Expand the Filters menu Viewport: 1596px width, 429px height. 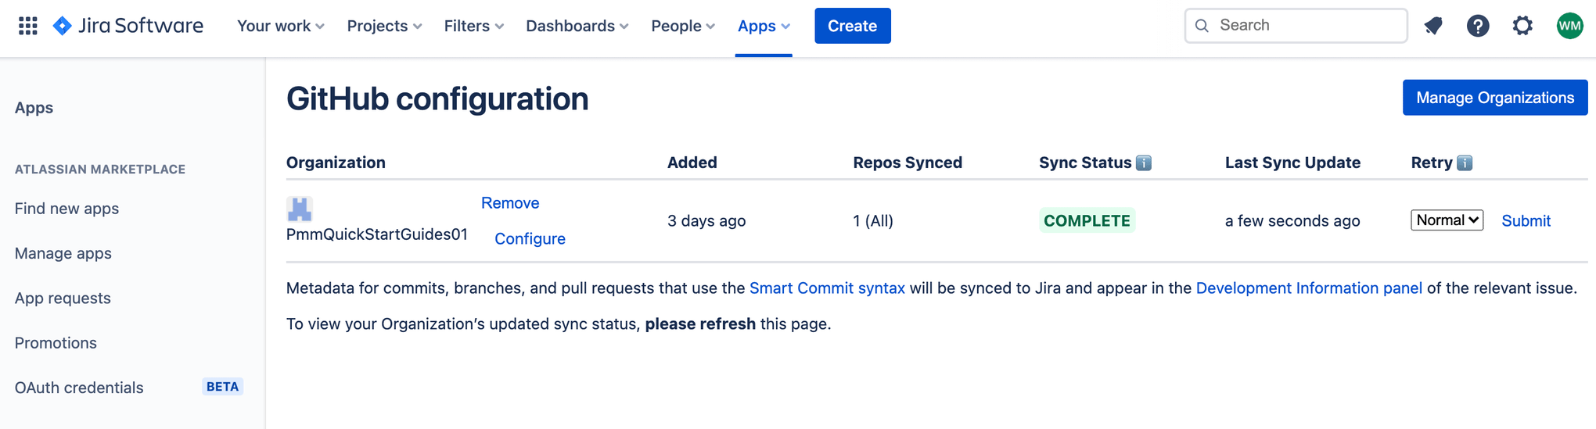pos(473,26)
